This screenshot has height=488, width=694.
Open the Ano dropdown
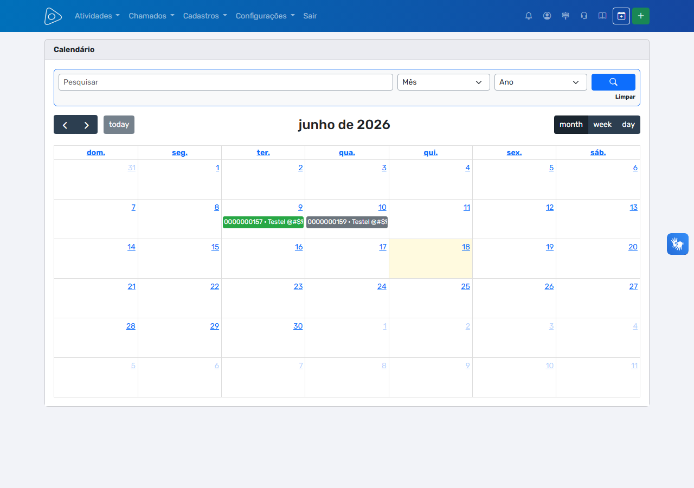point(541,82)
